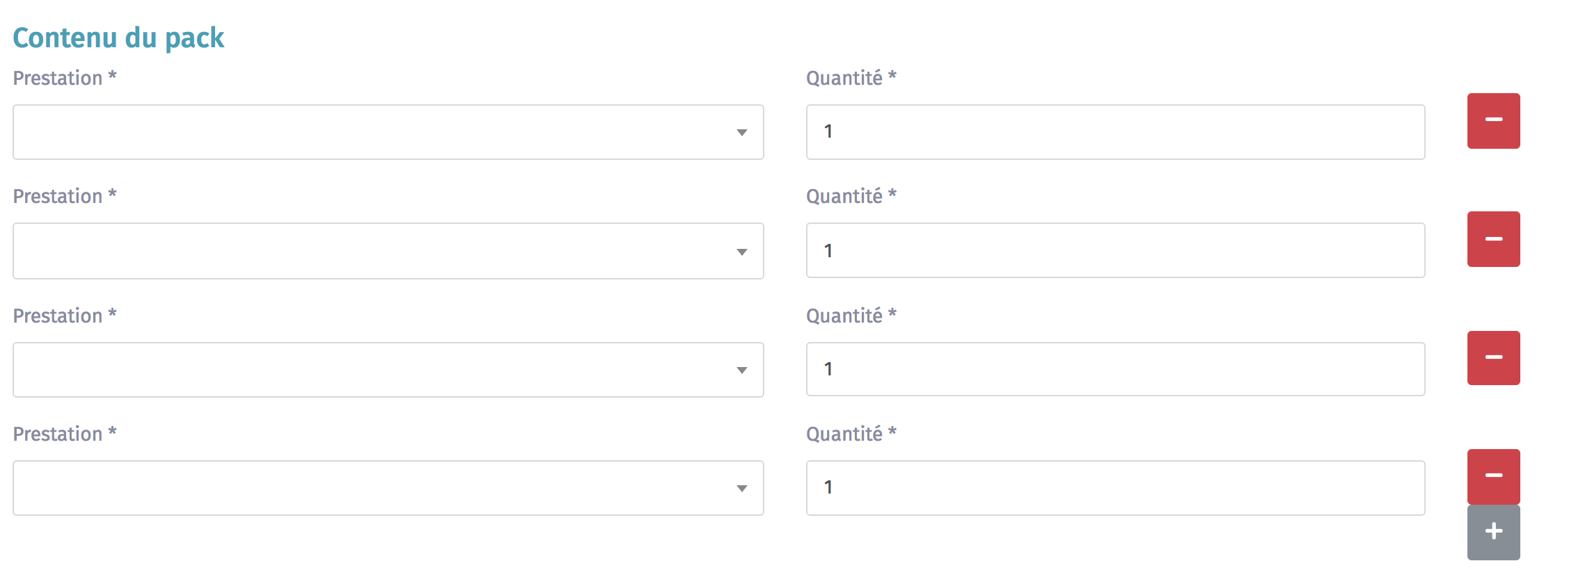Screen dimensions: 1576x577
Task: Expand the fourth Prestation combo box
Action: [388, 488]
